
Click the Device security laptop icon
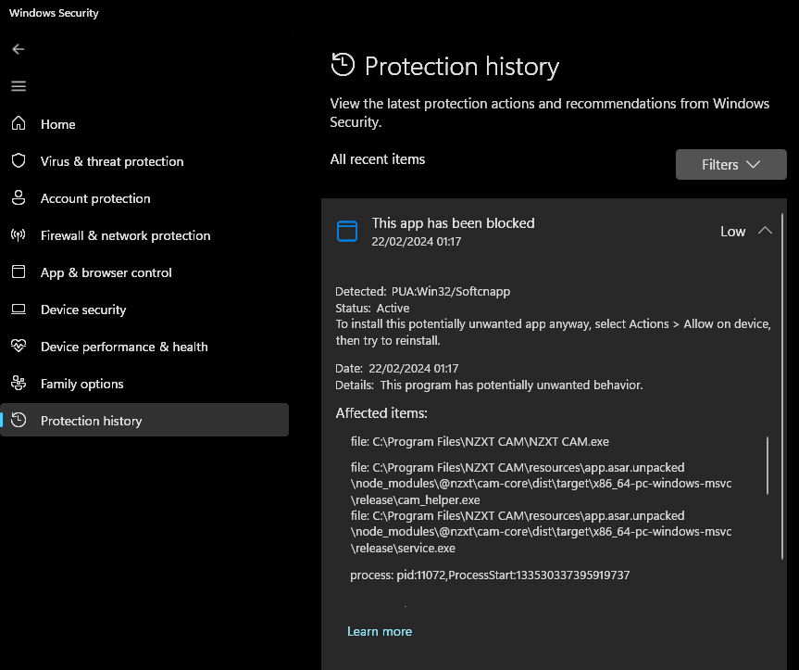(19, 310)
